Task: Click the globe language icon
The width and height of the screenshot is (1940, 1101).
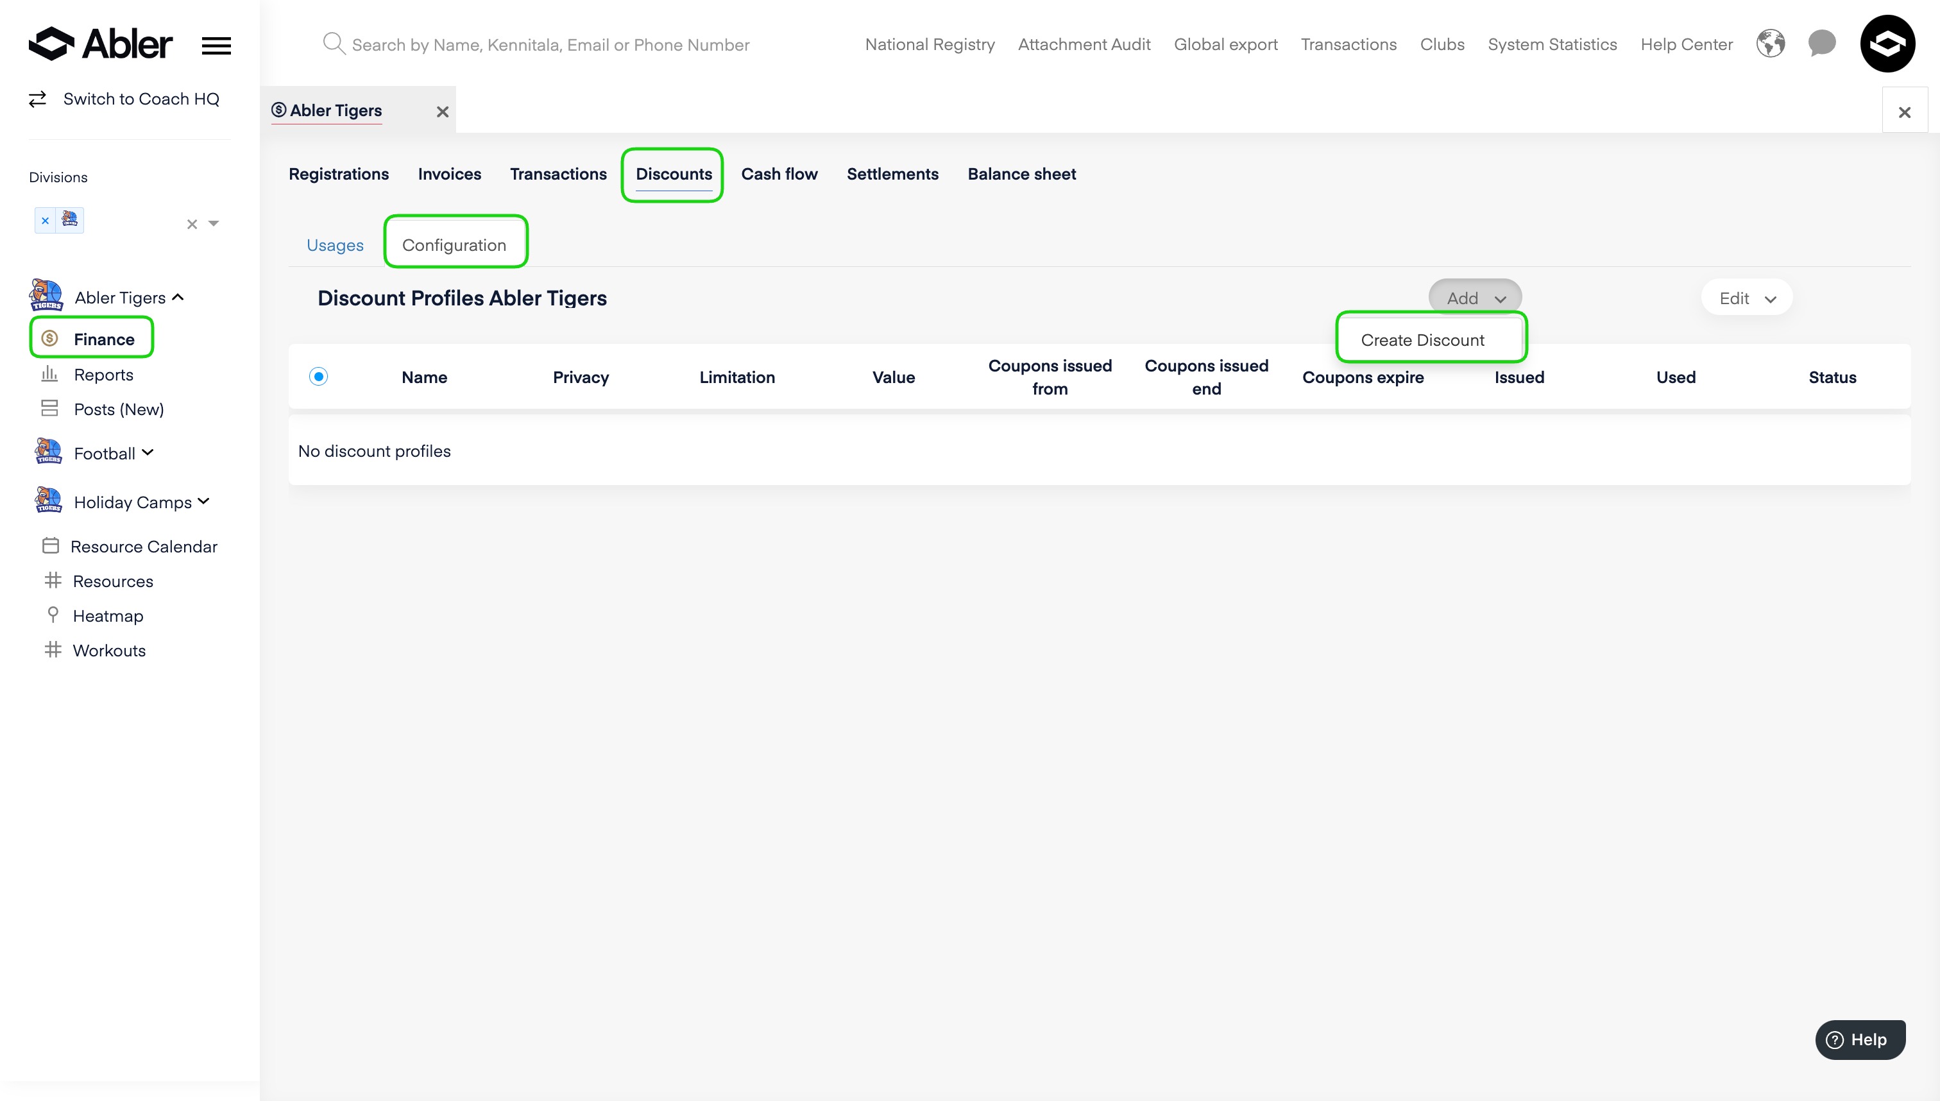Action: point(1770,44)
